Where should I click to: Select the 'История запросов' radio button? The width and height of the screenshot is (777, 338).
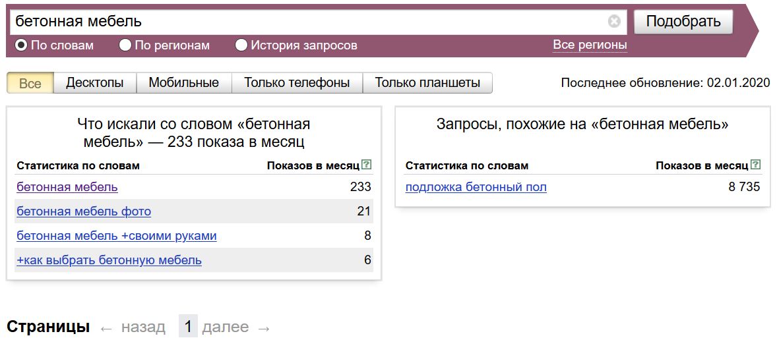pyautogui.click(x=241, y=45)
